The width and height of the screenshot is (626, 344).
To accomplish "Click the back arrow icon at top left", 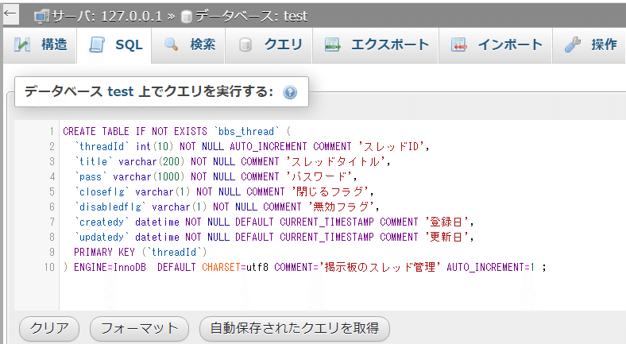I will pos(10,14).
